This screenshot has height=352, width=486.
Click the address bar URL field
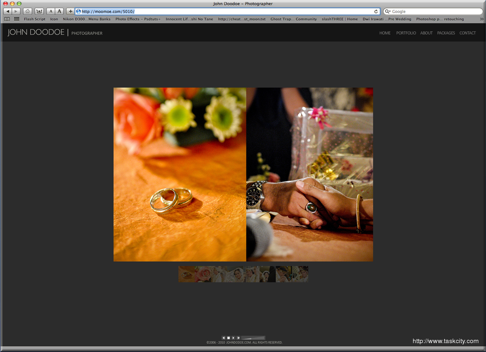point(227,11)
